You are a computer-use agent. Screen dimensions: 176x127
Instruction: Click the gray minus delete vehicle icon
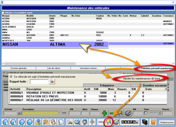pos(101,122)
